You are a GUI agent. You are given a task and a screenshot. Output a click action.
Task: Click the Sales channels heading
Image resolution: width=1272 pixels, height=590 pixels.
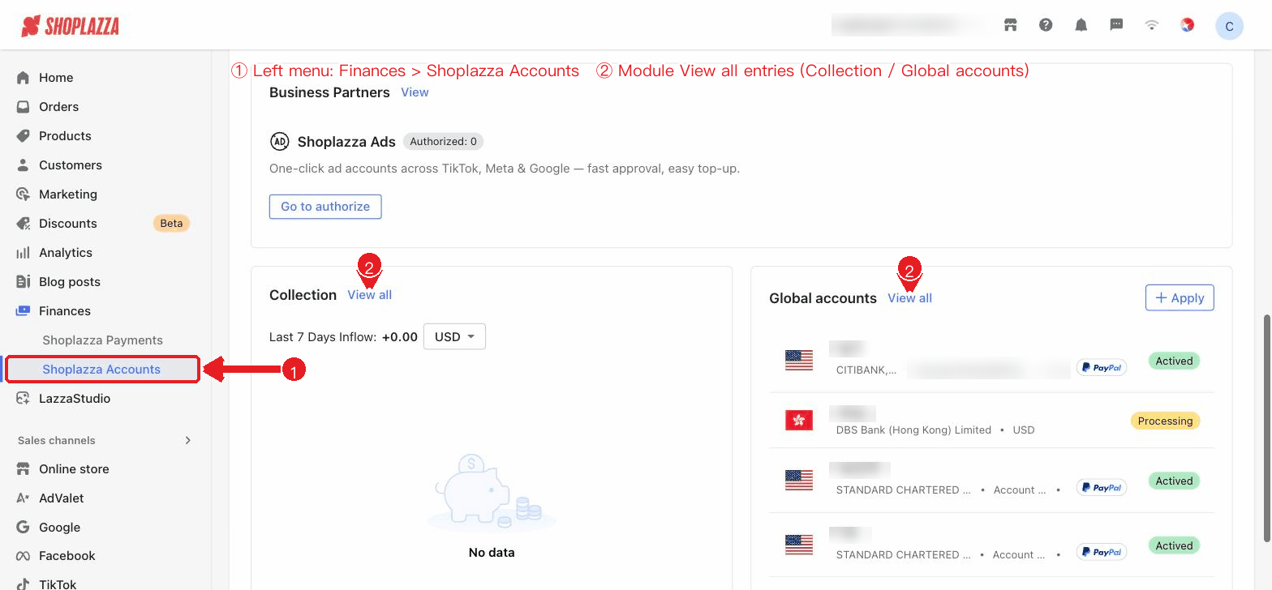[x=57, y=440]
